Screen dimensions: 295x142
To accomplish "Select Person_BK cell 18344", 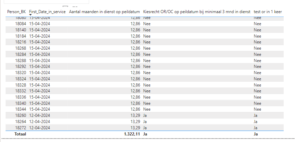I will click(21, 109).
